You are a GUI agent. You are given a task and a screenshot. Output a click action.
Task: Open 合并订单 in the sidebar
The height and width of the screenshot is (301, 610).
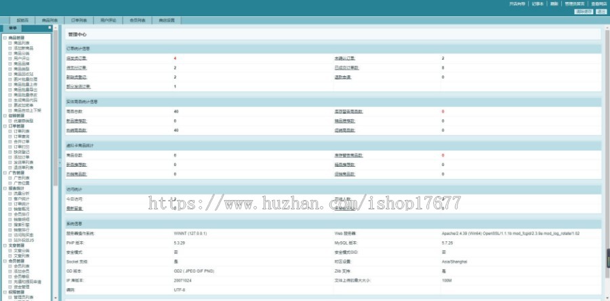pyautogui.click(x=22, y=142)
